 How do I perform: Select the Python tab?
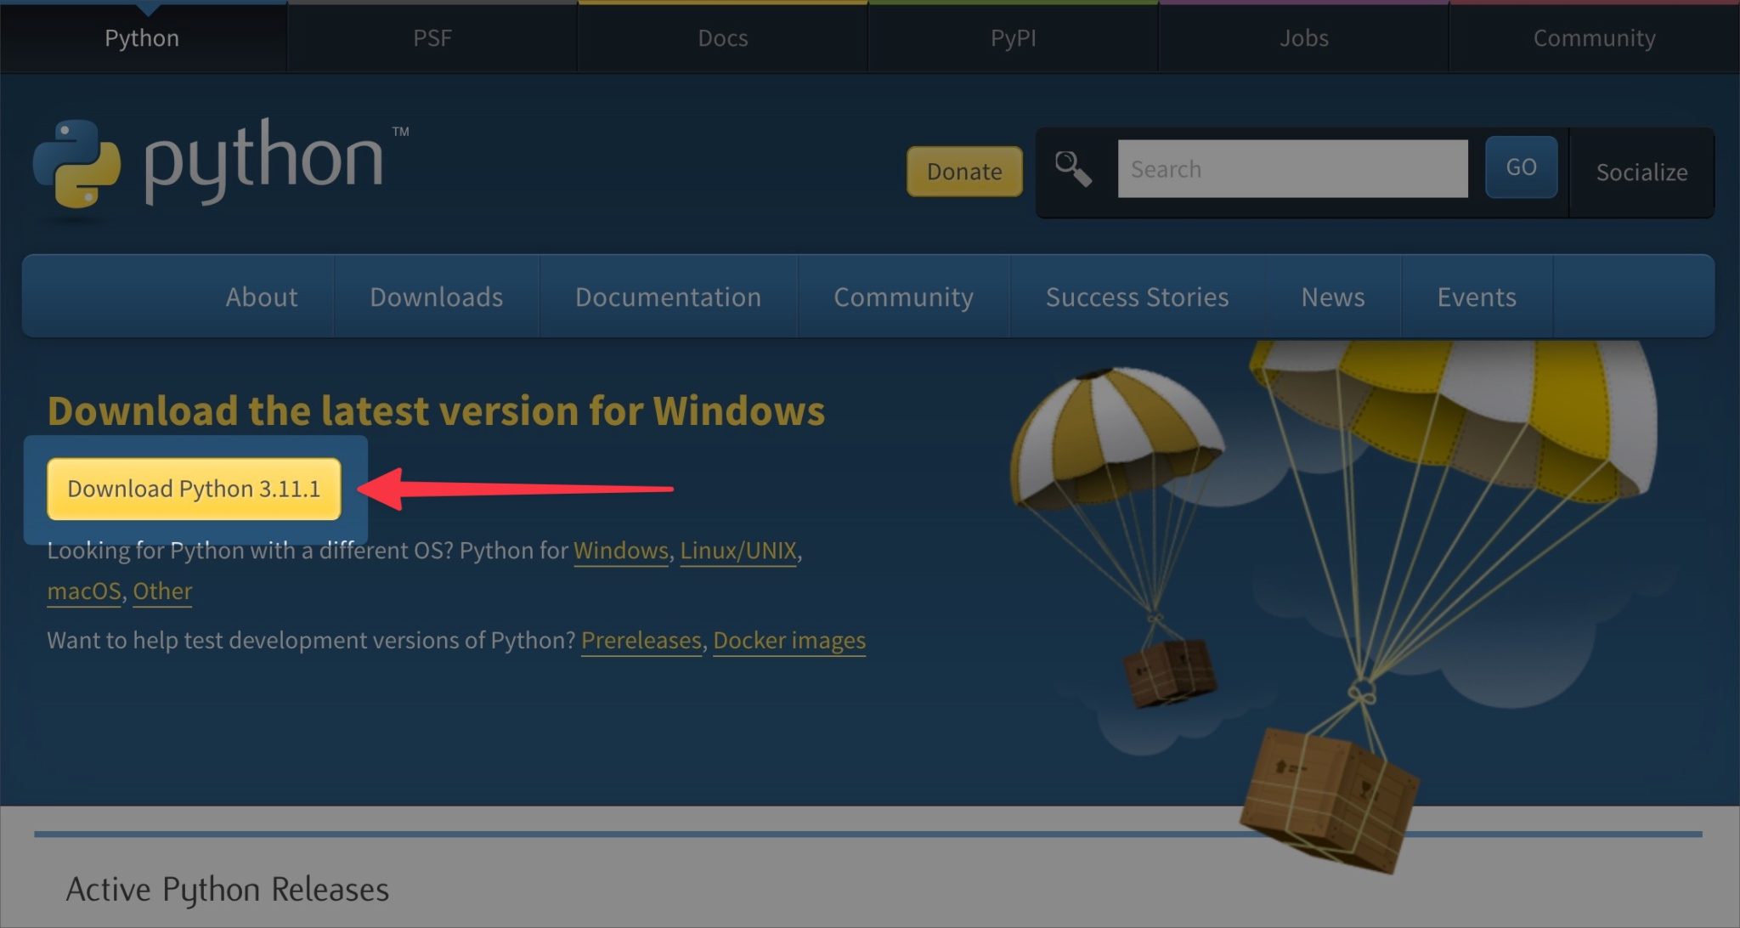[141, 37]
